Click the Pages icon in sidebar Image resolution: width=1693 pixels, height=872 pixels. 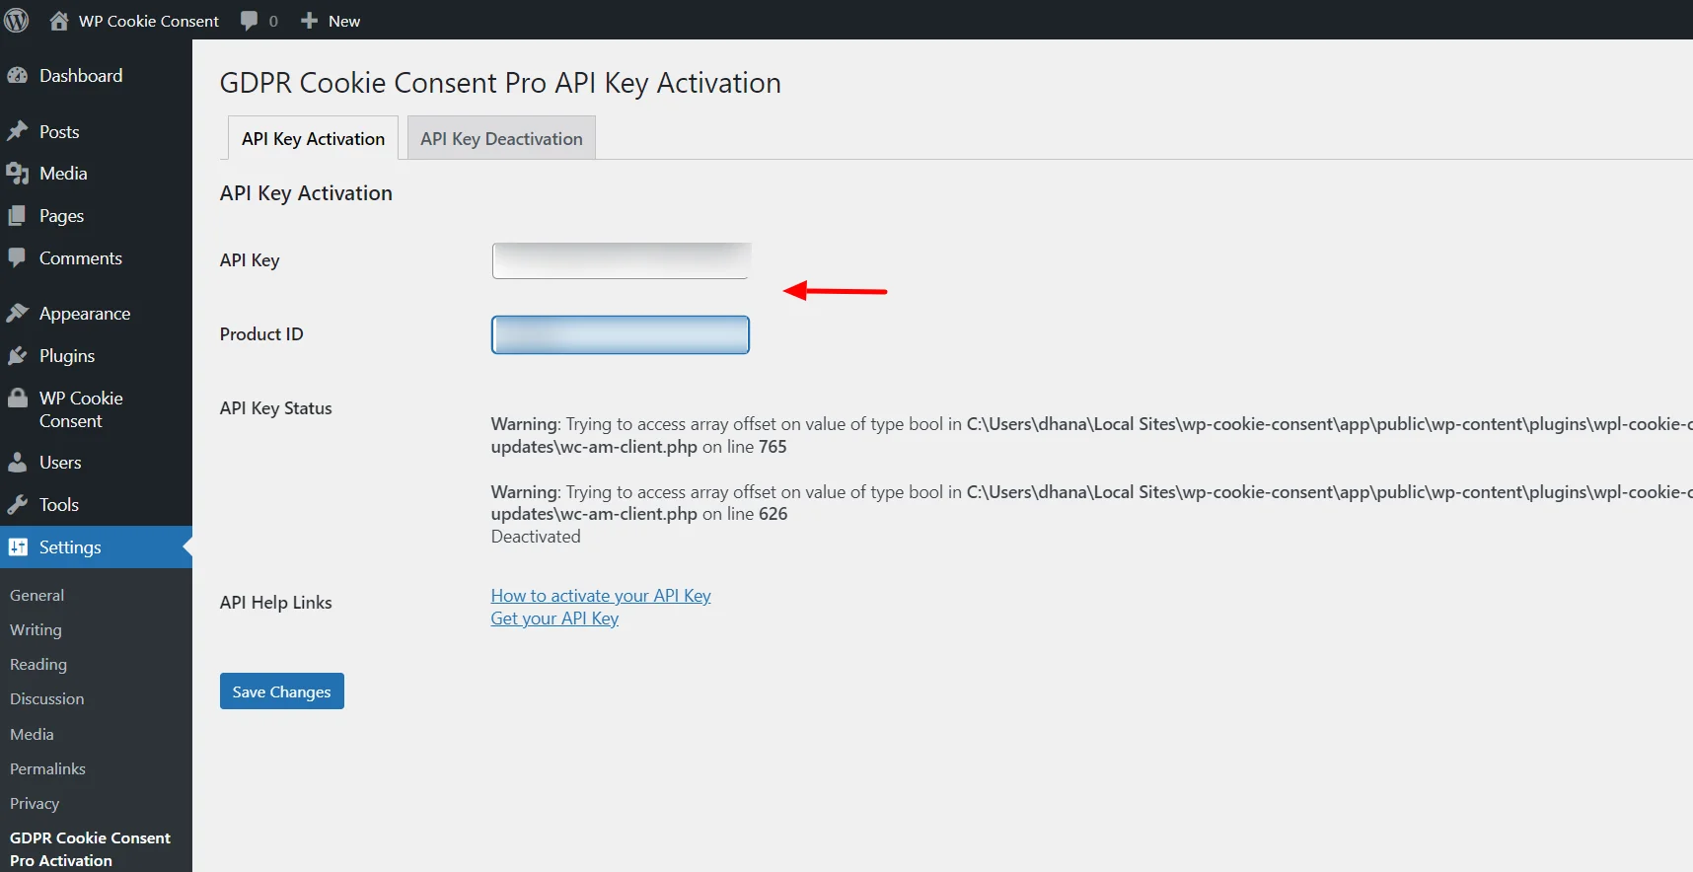[18, 216]
